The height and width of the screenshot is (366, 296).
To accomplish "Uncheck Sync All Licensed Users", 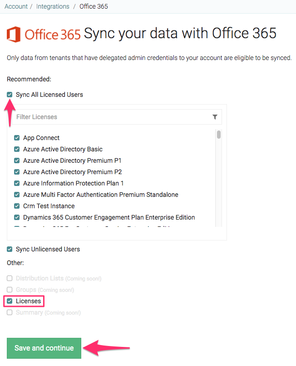I will [x=10, y=95].
